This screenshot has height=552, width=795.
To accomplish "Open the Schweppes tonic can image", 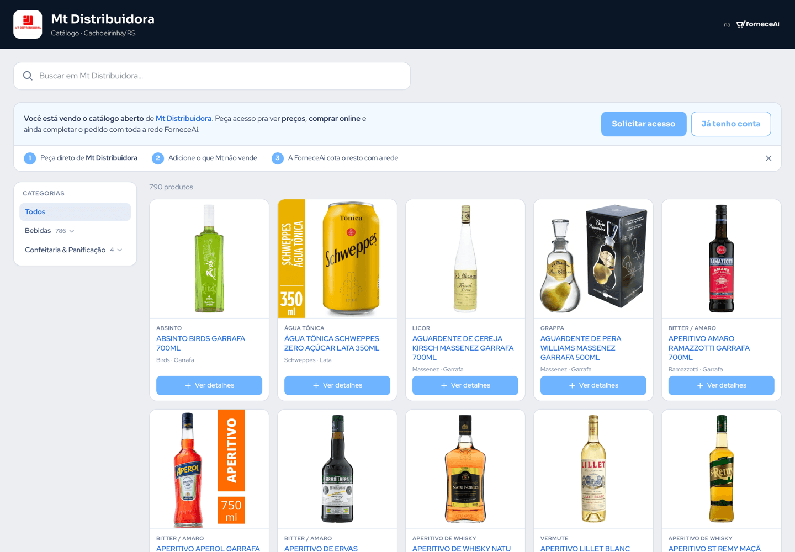I will point(337,259).
